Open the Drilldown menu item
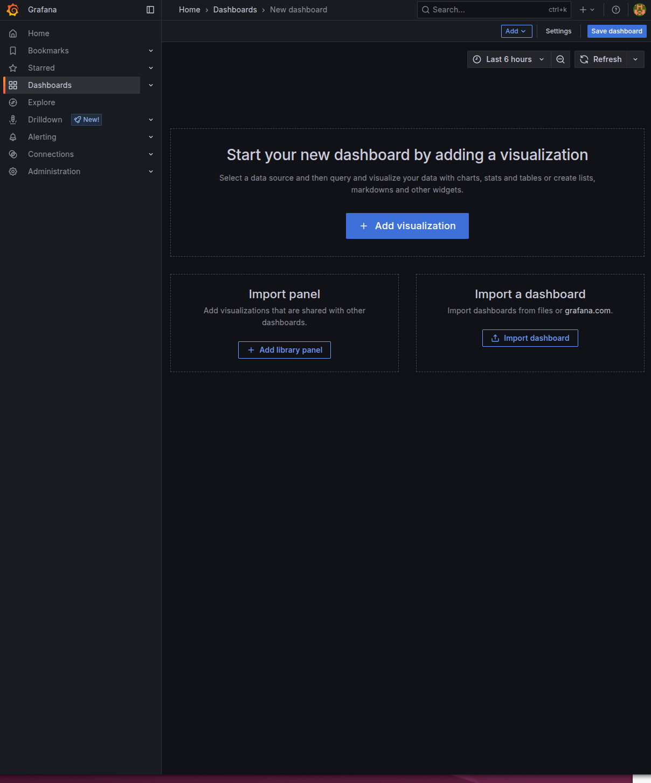 click(45, 120)
